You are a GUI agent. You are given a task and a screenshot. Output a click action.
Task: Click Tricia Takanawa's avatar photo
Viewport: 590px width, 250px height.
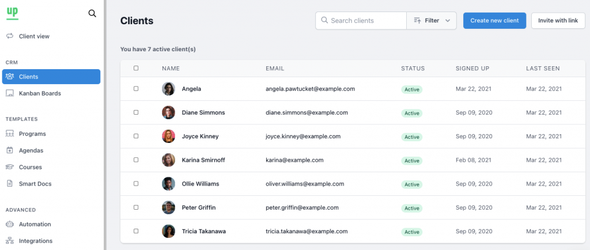click(x=169, y=231)
